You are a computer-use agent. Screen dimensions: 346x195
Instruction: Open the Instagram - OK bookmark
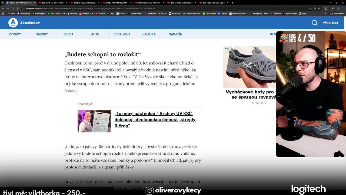(86, 13)
